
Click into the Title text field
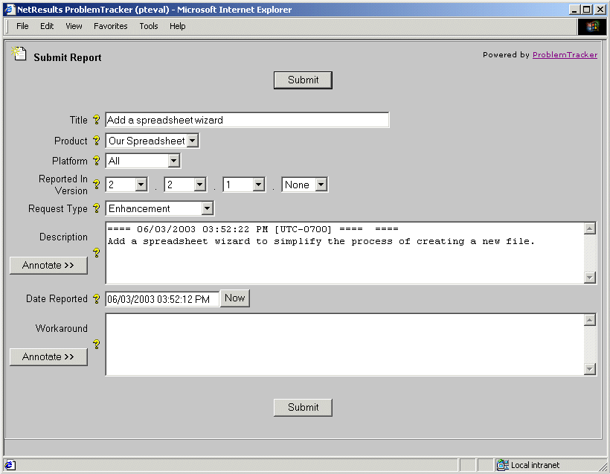[246, 120]
